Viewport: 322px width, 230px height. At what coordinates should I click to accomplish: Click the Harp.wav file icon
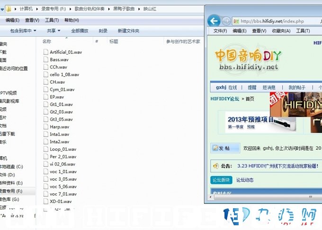[x=46, y=127]
